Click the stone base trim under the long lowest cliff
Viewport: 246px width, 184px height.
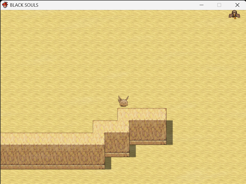tap(52, 167)
